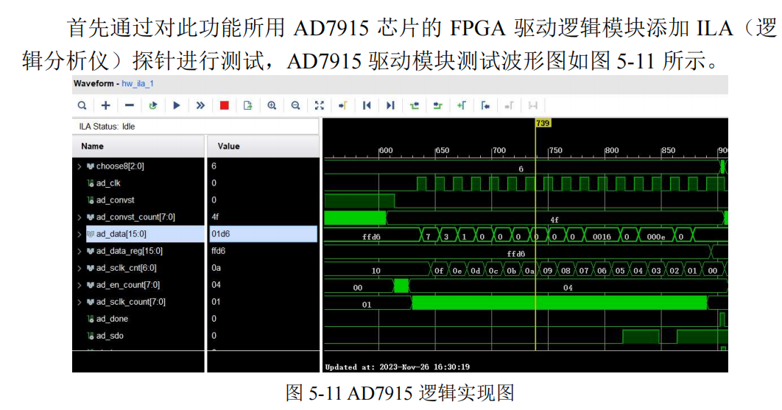Zoom out of the waveform
This screenshot has height=410, width=782.
pyautogui.click(x=295, y=105)
